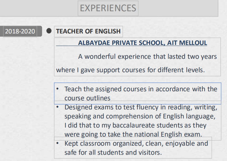
Task: Click the bullet point before 'Kept classroom'
Action: point(58,143)
